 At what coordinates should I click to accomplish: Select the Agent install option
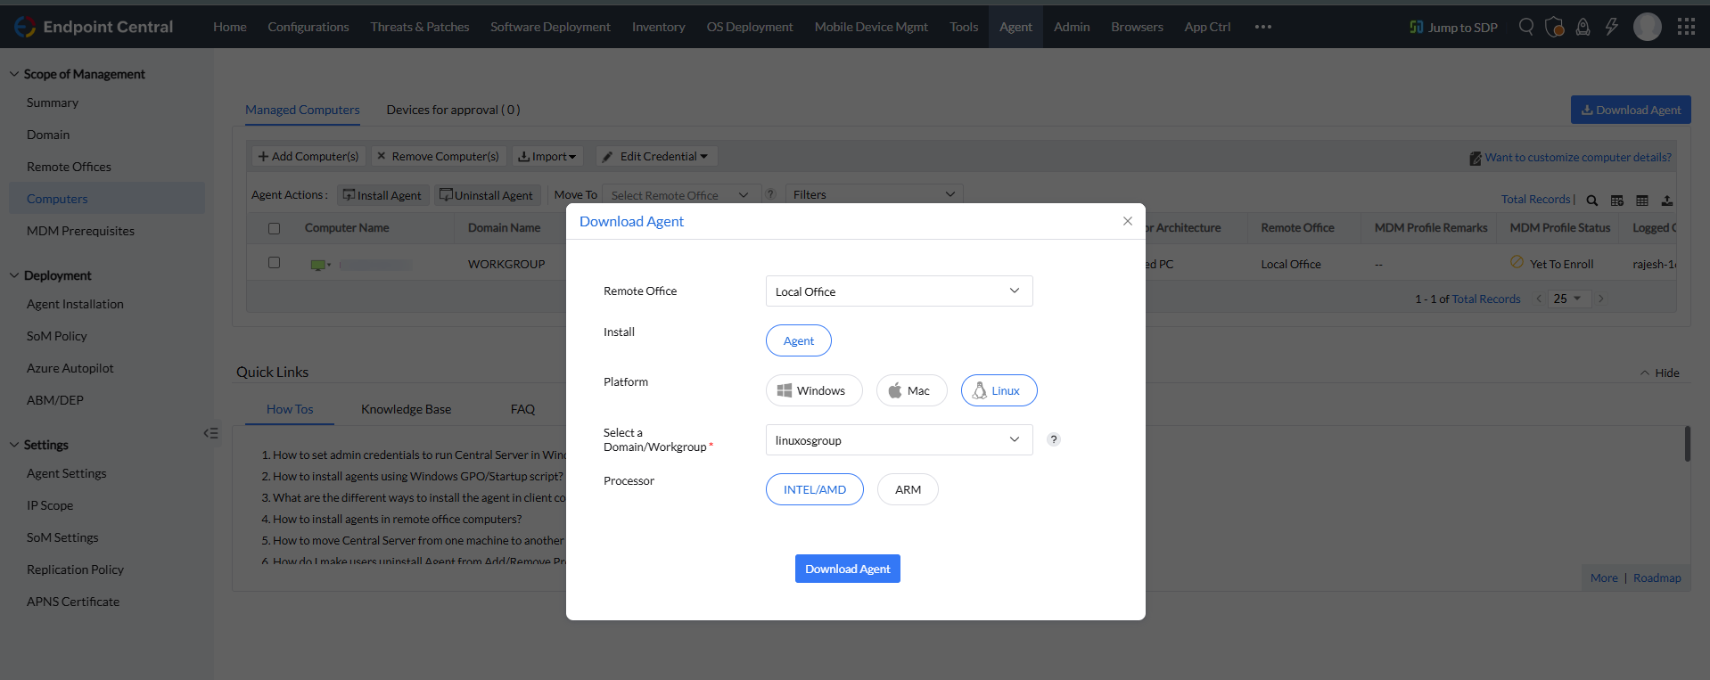pyautogui.click(x=799, y=340)
